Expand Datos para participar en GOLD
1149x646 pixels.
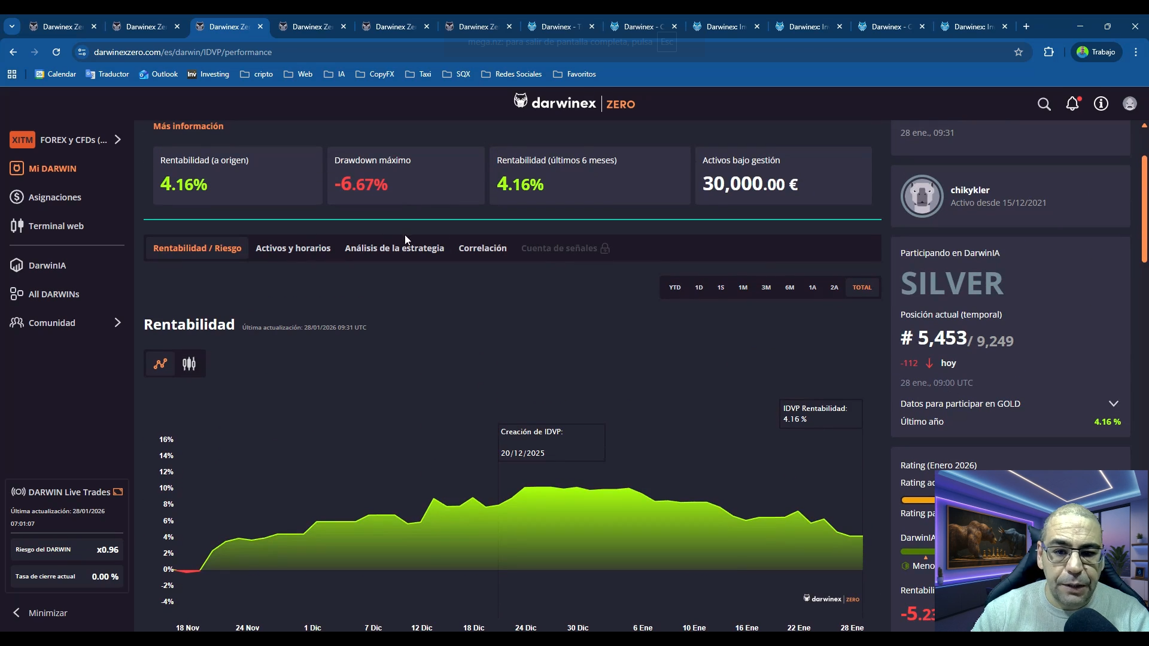pos(1113,404)
